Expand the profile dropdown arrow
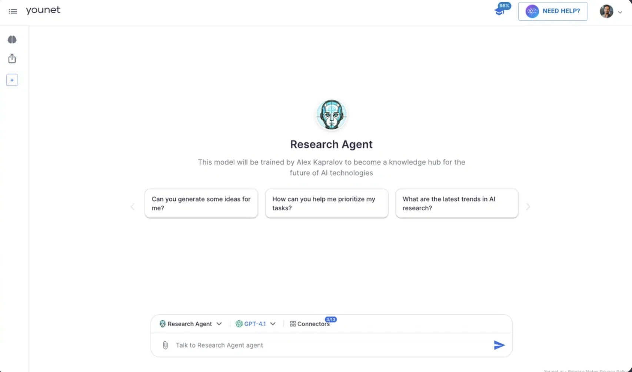Viewport: 632px width, 372px height. click(x=620, y=12)
